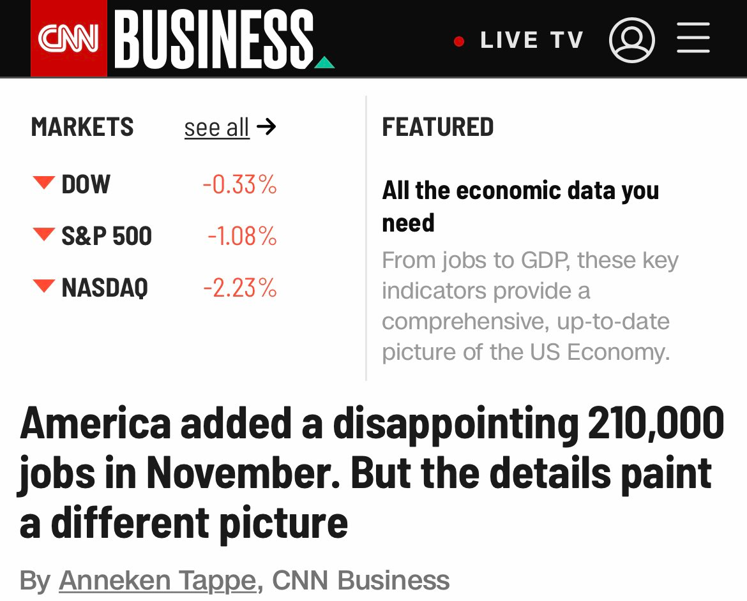Open the 'see all' markets link
747x601 pixels.
coord(216,128)
